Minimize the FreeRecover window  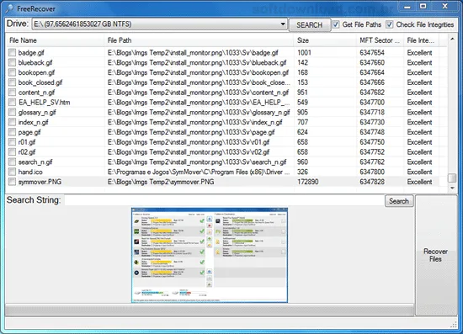[407, 7]
